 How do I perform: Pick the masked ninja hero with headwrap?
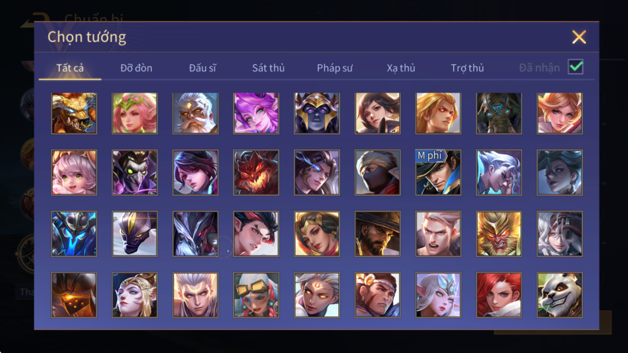click(377, 172)
